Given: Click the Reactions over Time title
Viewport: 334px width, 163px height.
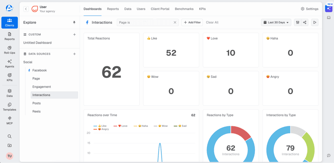Looking at the screenshot, I should (x=102, y=115).
